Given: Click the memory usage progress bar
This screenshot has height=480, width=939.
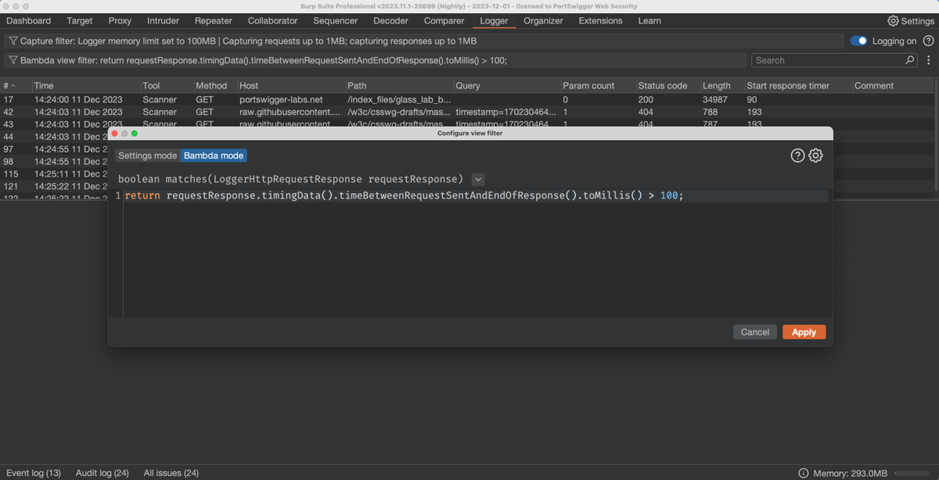Looking at the screenshot, I should point(912,473).
